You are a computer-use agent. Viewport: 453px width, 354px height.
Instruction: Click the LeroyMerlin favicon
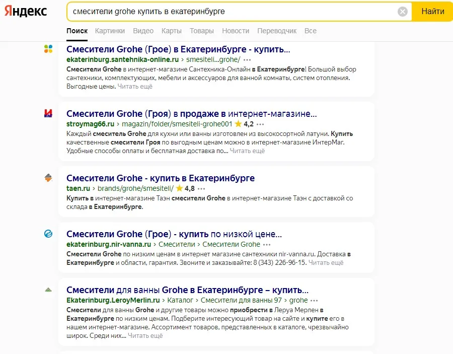(48, 290)
